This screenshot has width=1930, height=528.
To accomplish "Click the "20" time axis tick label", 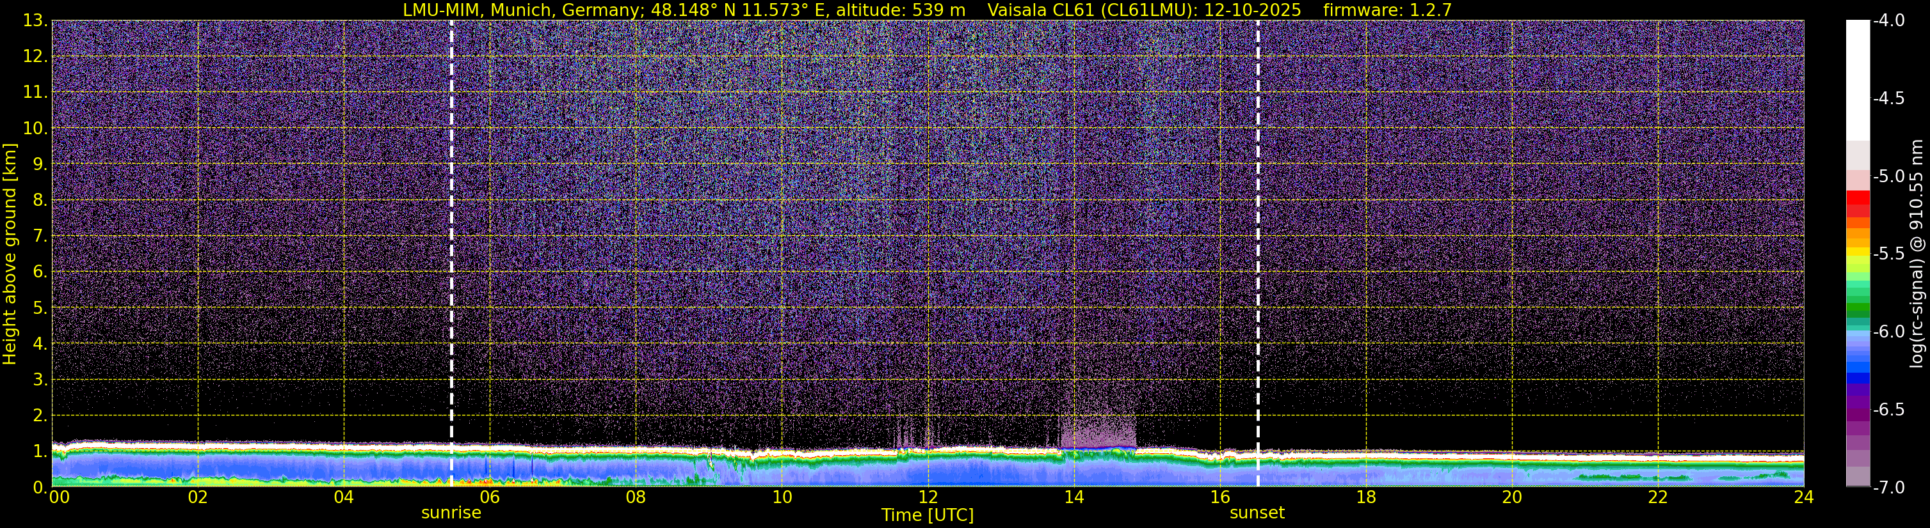I will tap(1513, 497).
